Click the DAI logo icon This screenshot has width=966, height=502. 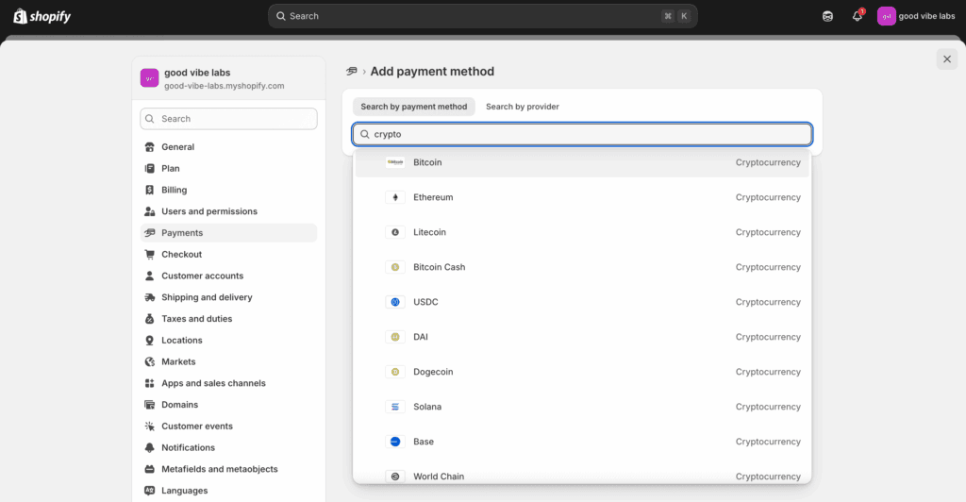point(395,337)
